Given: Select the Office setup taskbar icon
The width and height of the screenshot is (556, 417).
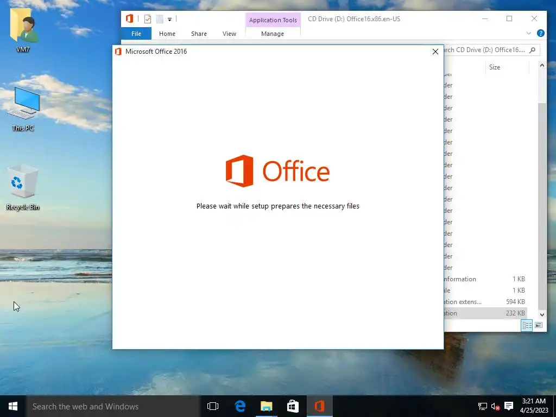Looking at the screenshot, I should point(319,406).
